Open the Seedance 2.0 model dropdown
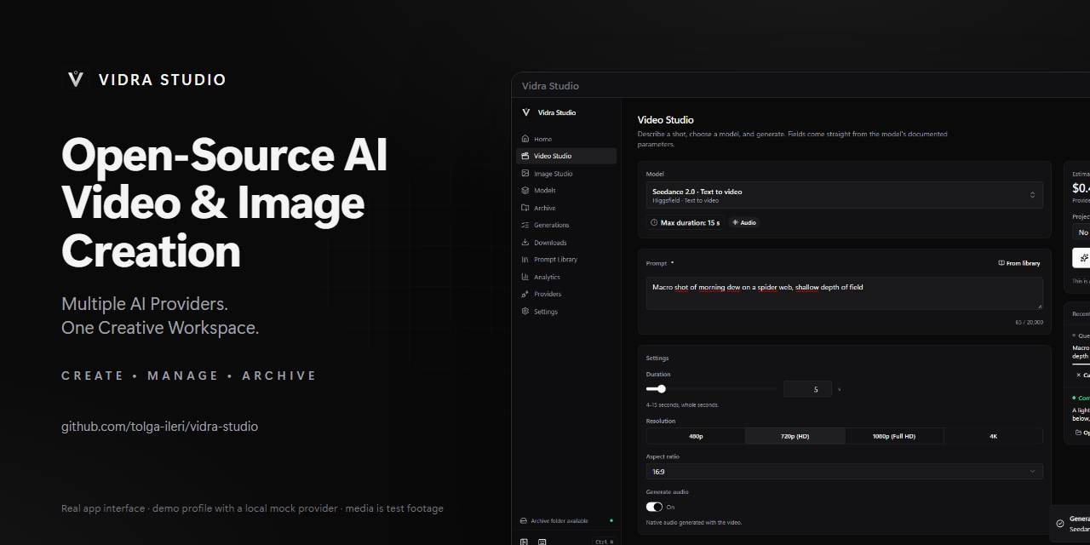This screenshot has height=545, width=1090. 845,195
